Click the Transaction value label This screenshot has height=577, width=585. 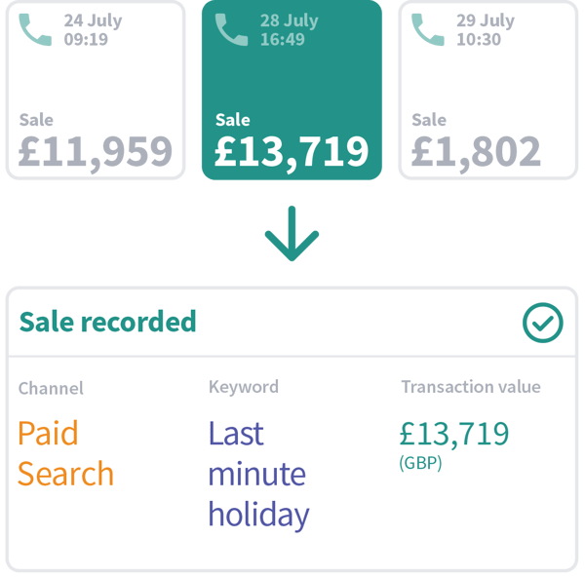pos(470,387)
